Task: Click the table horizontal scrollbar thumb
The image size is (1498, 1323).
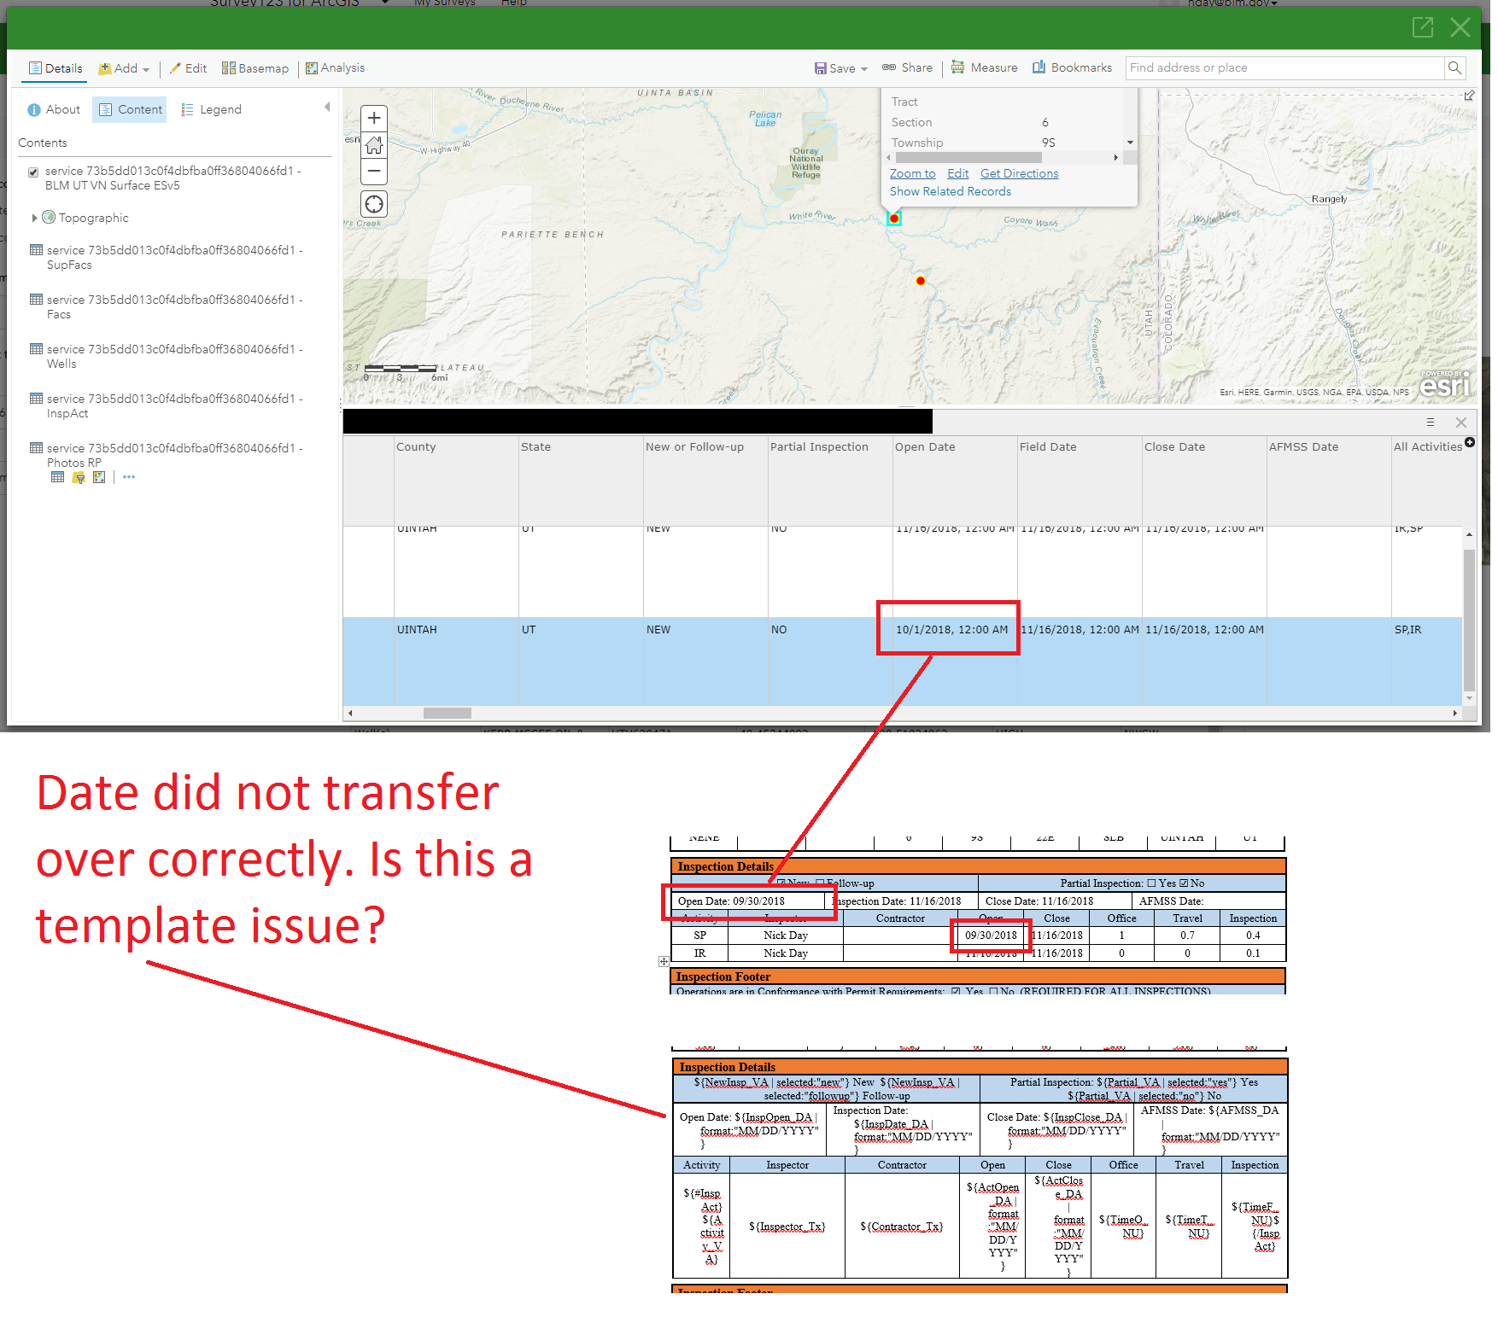Action: coord(448,713)
